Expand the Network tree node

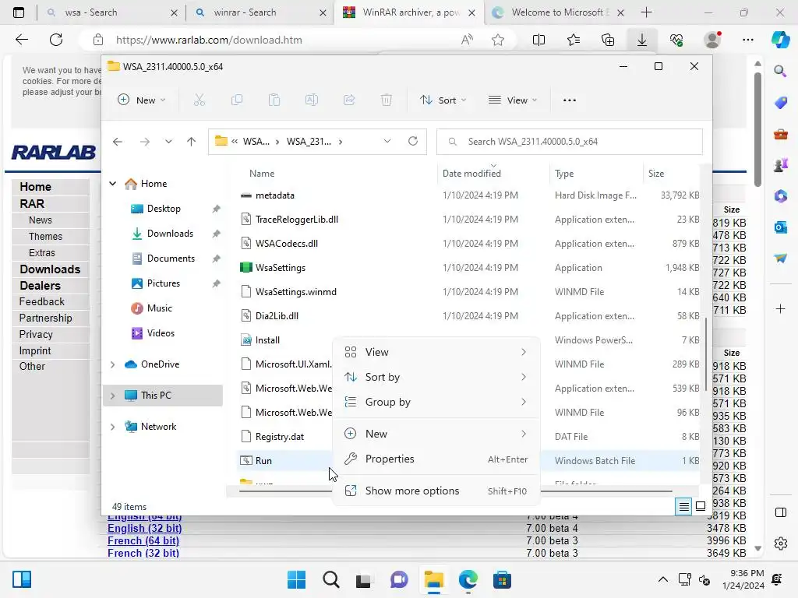click(x=112, y=427)
